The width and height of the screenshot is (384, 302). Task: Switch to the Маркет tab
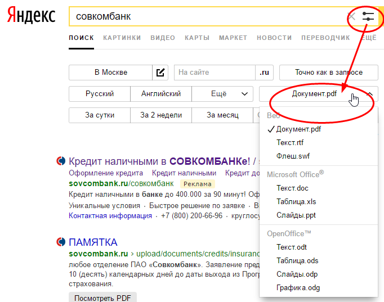tap(233, 38)
